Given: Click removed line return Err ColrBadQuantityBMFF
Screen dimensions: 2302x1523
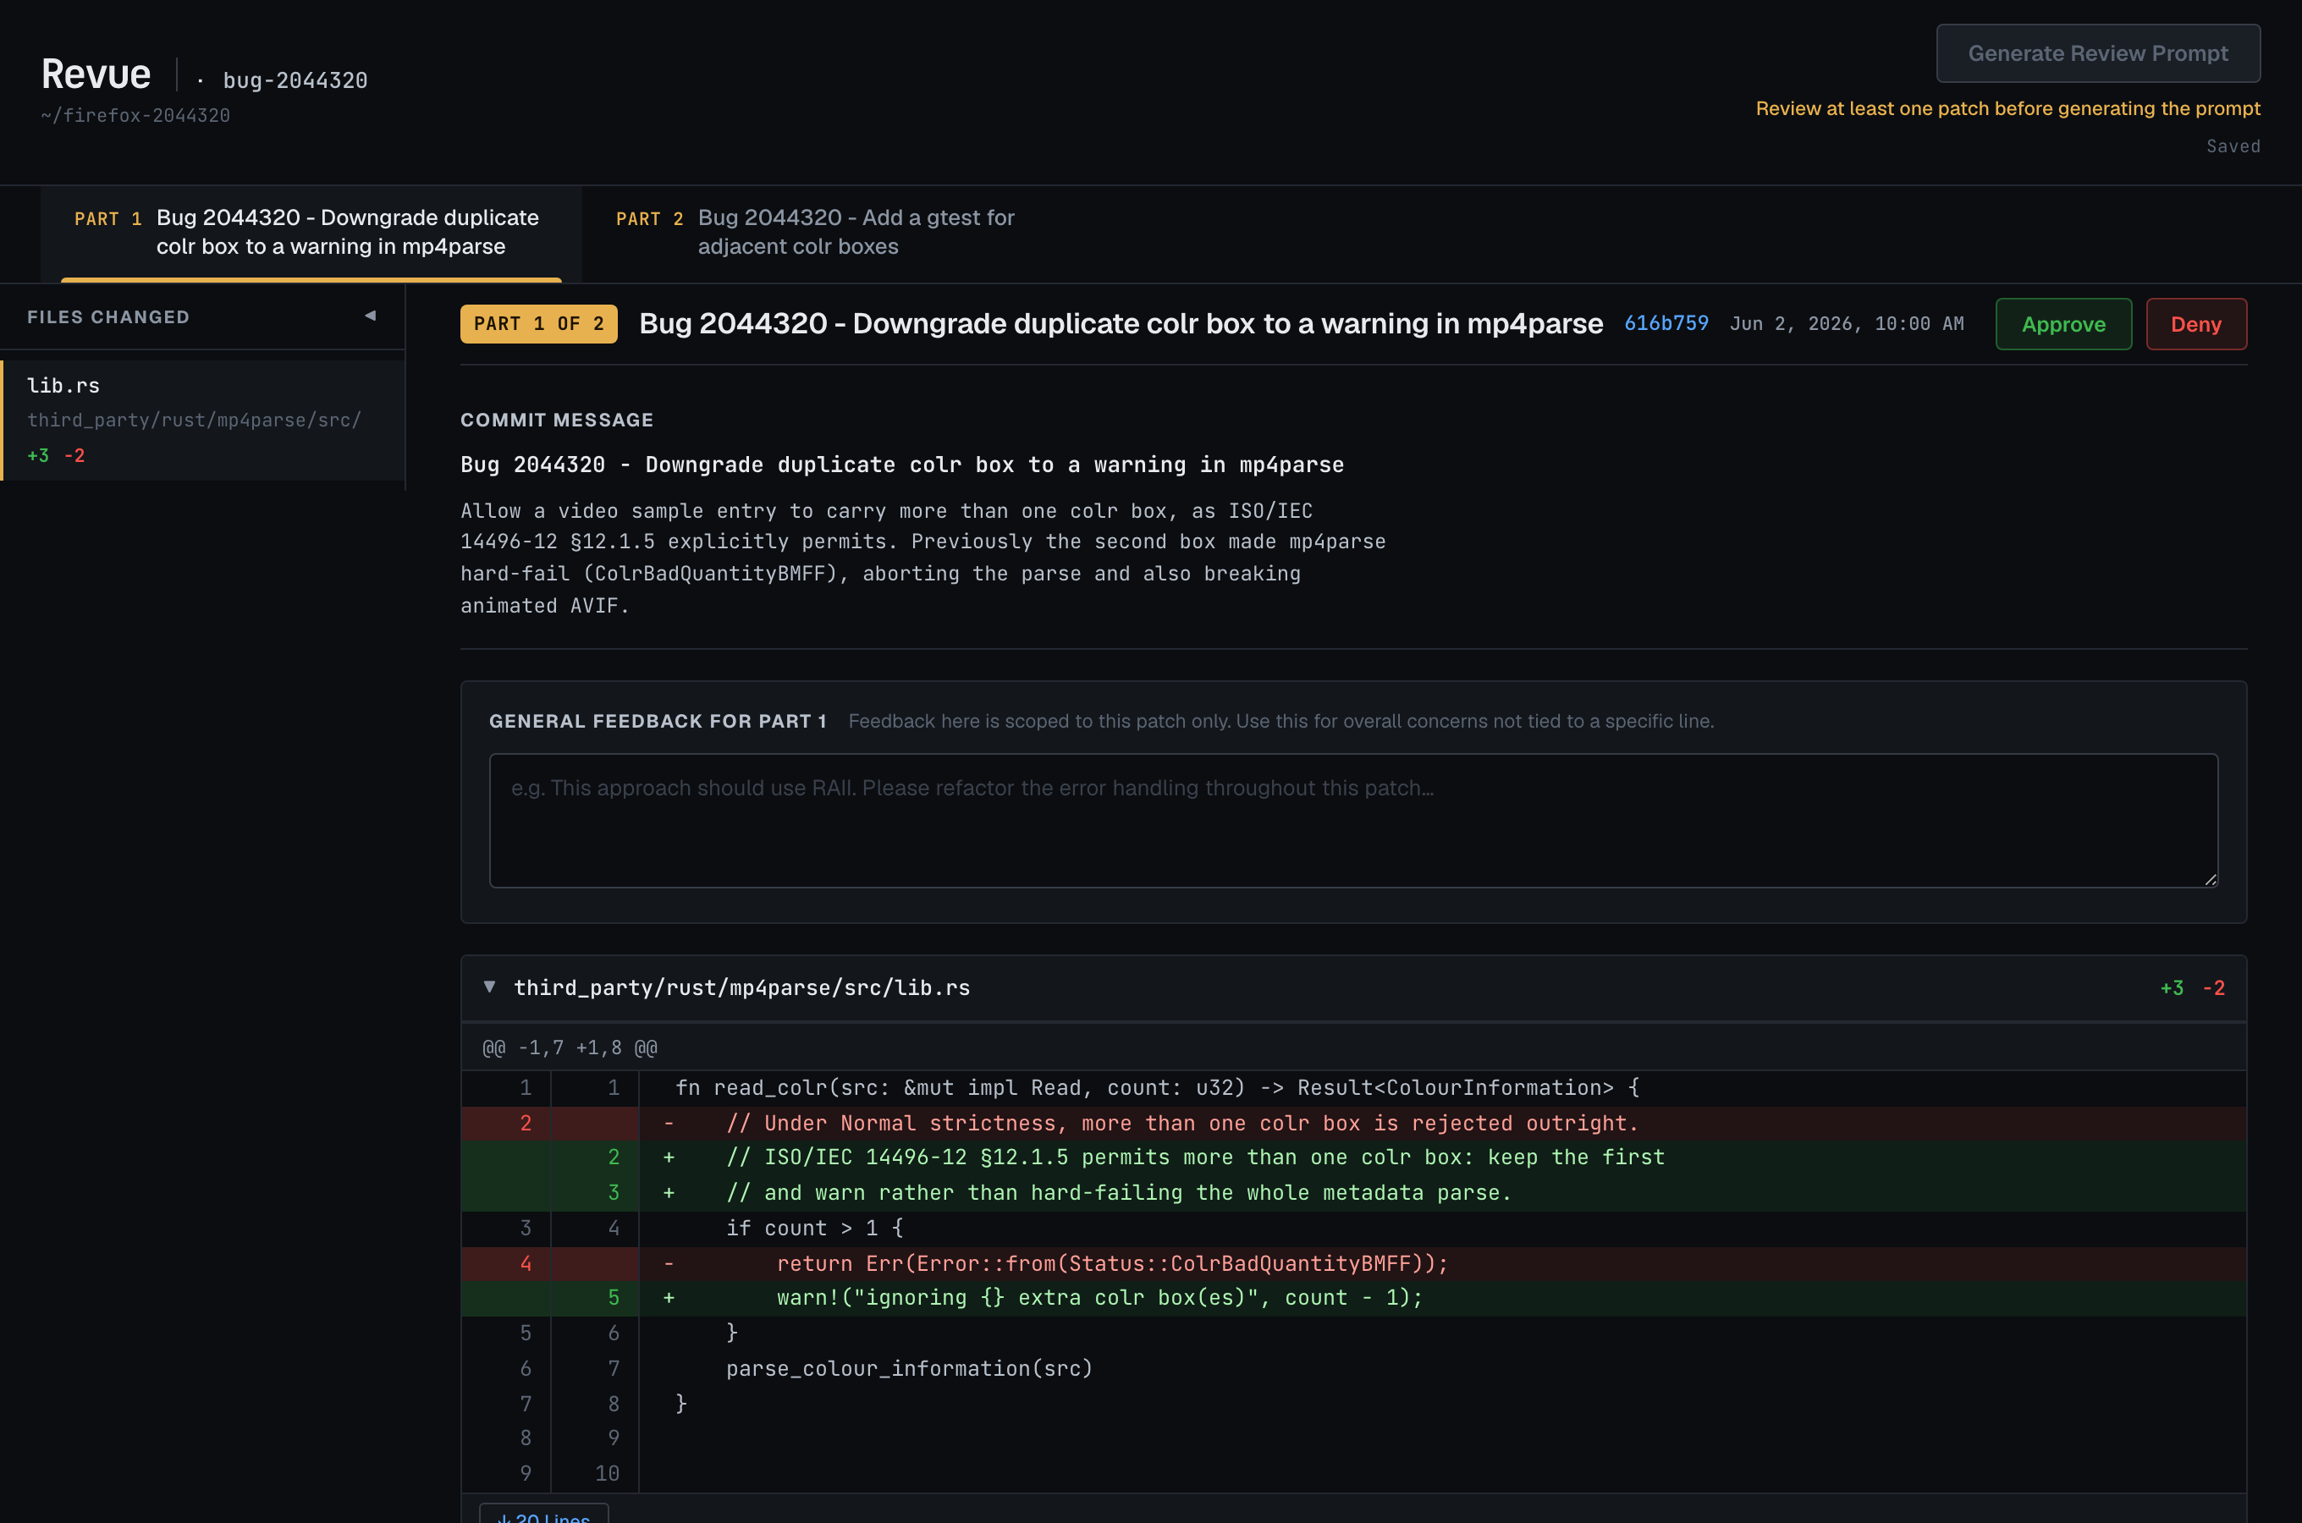Looking at the screenshot, I should 1353,1262.
